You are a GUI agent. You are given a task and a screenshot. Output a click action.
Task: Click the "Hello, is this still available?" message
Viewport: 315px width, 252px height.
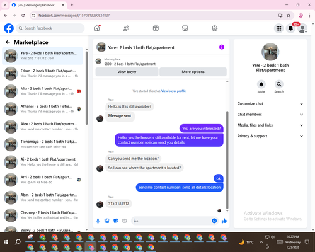[x=130, y=106]
